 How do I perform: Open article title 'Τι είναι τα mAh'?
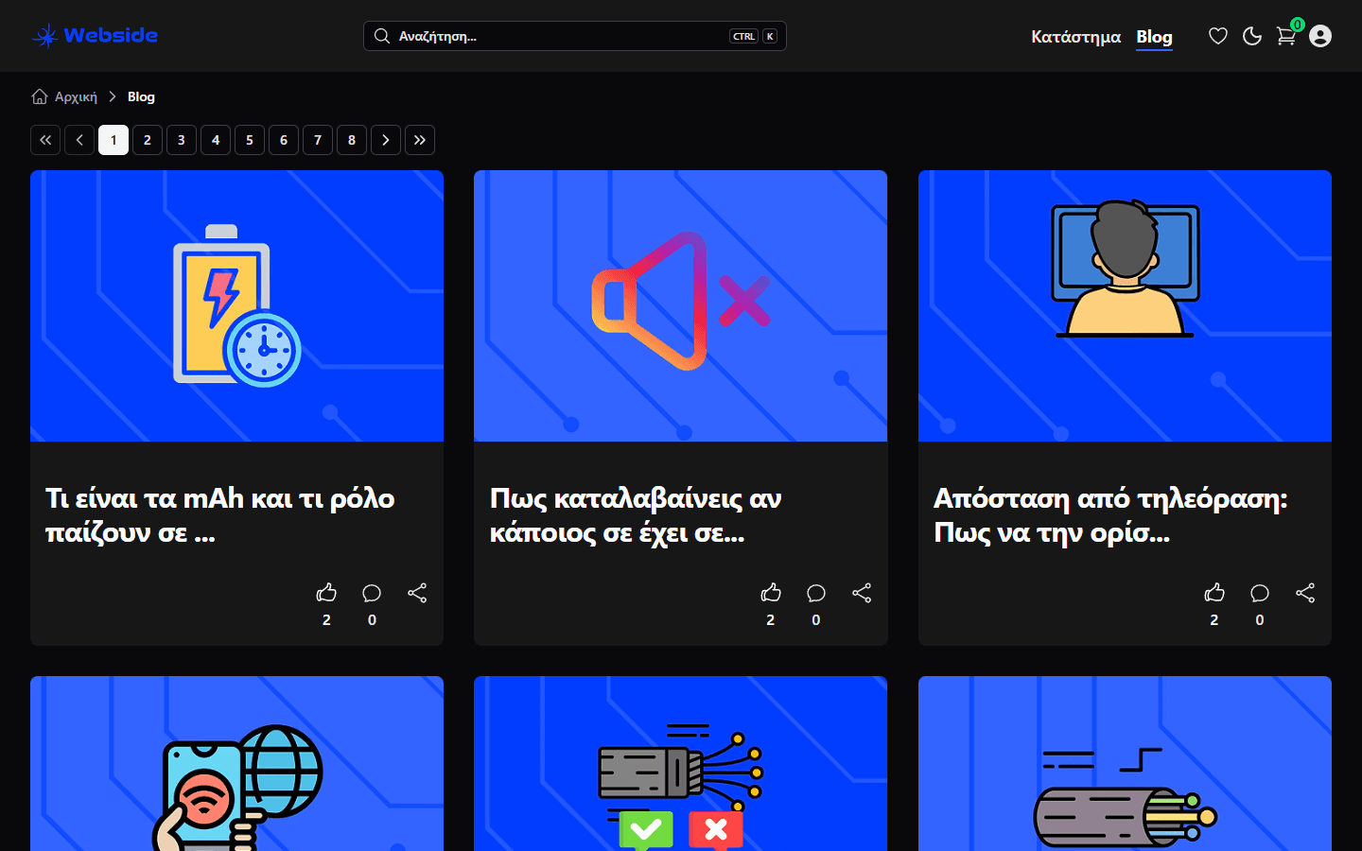tap(220, 515)
